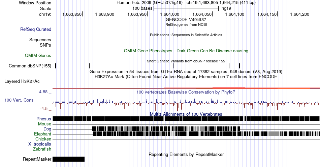Screen dimensions: 320x167
Task: Click the GENCODE V49lift37 track title
Action: (186, 20)
